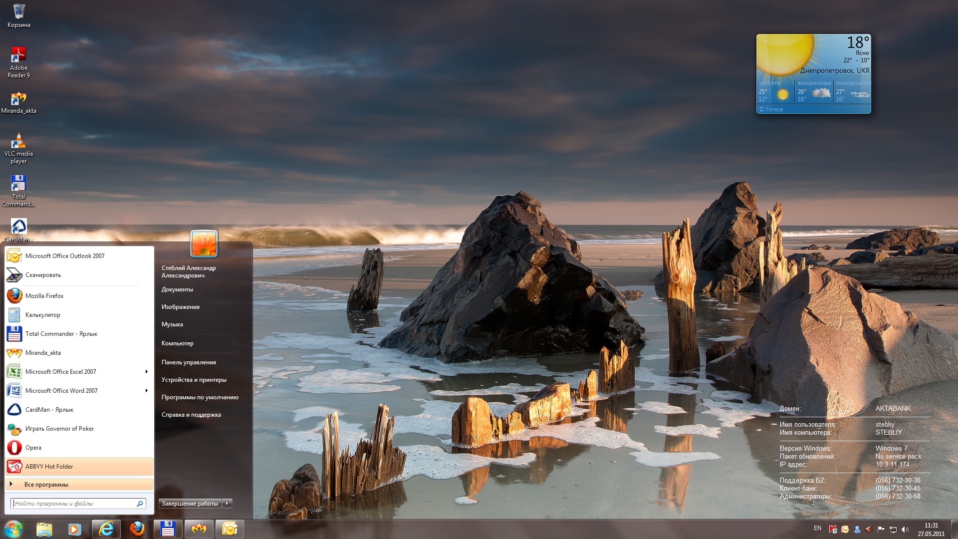Expand the Microsoft Office Excel 2007 jump list arrow
This screenshot has width=958, height=539.
pyautogui.click(x=146, y=372)
